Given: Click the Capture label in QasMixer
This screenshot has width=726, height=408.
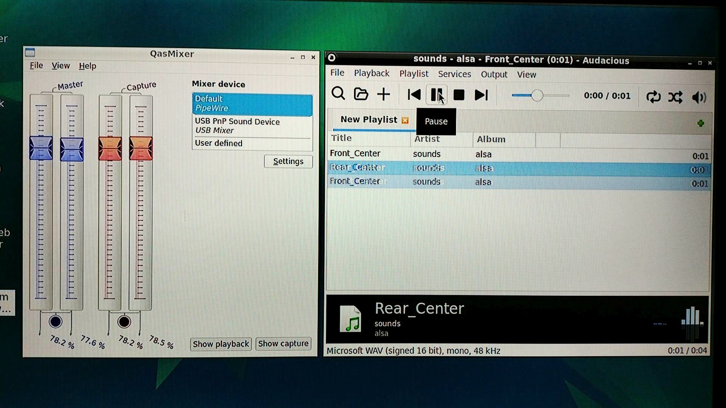Looking at the screenshot, I should tap(141, 86).
